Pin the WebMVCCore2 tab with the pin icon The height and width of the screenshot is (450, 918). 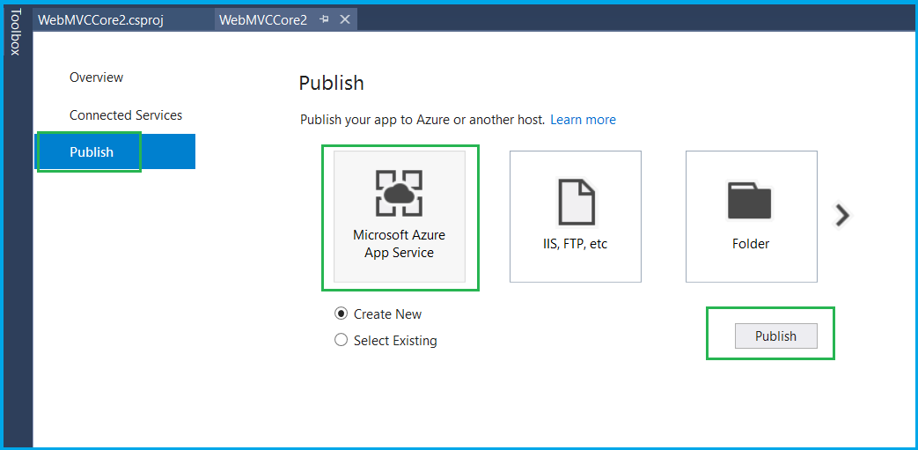(324, 20)
